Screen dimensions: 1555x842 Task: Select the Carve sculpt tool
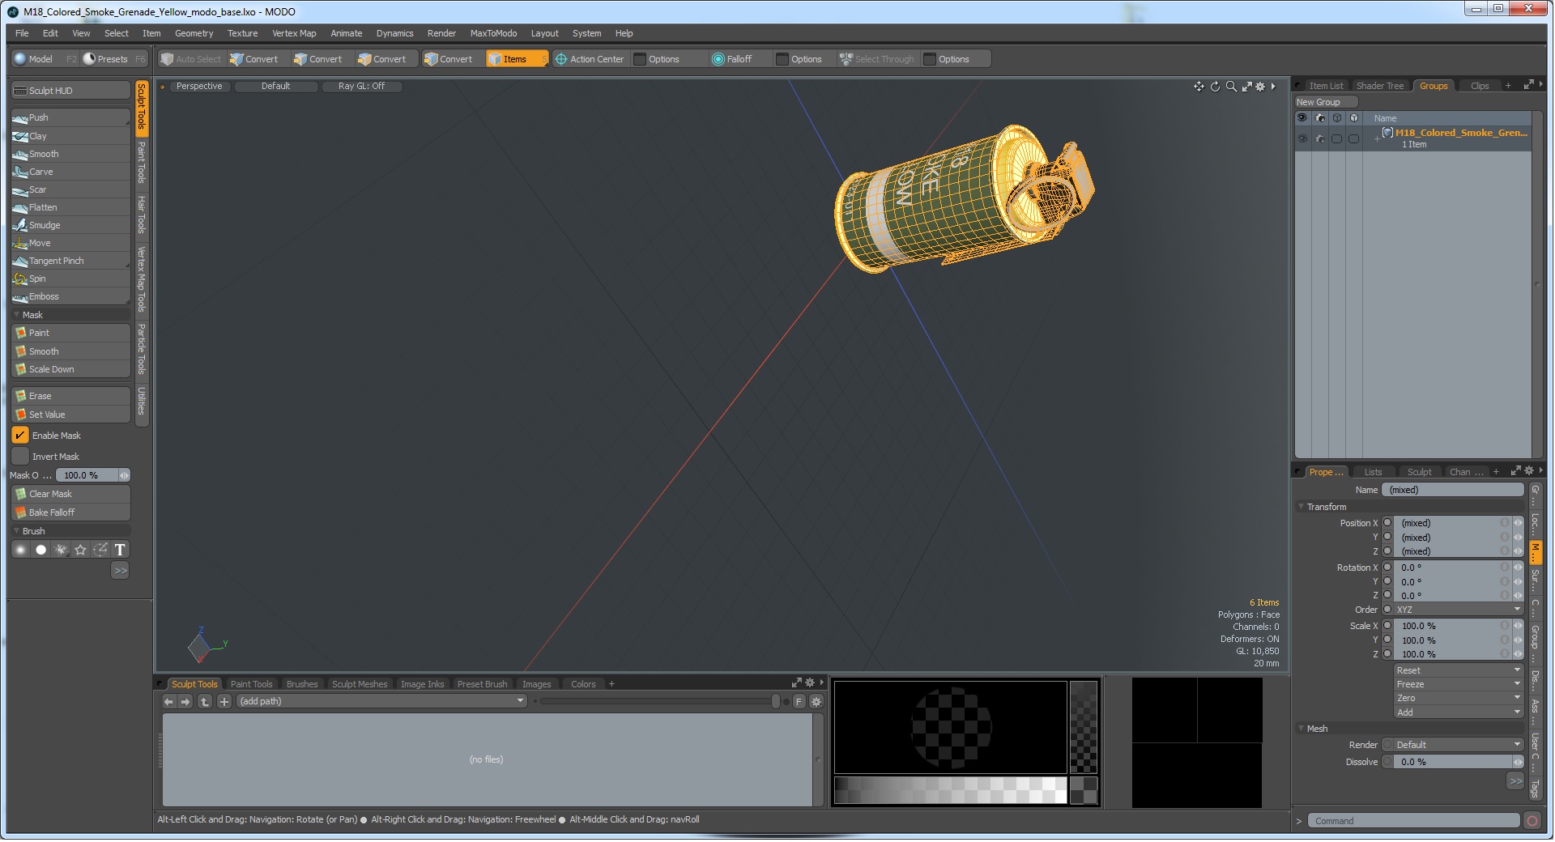(70, 172)
